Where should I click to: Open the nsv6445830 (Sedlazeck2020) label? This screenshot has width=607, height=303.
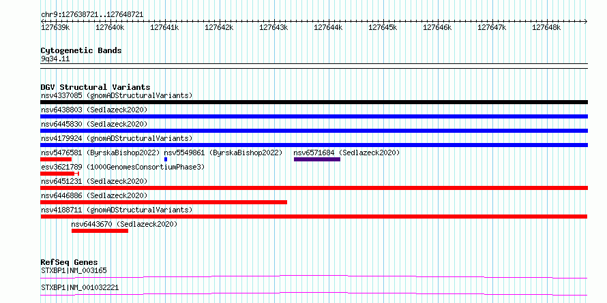(94, 124)
